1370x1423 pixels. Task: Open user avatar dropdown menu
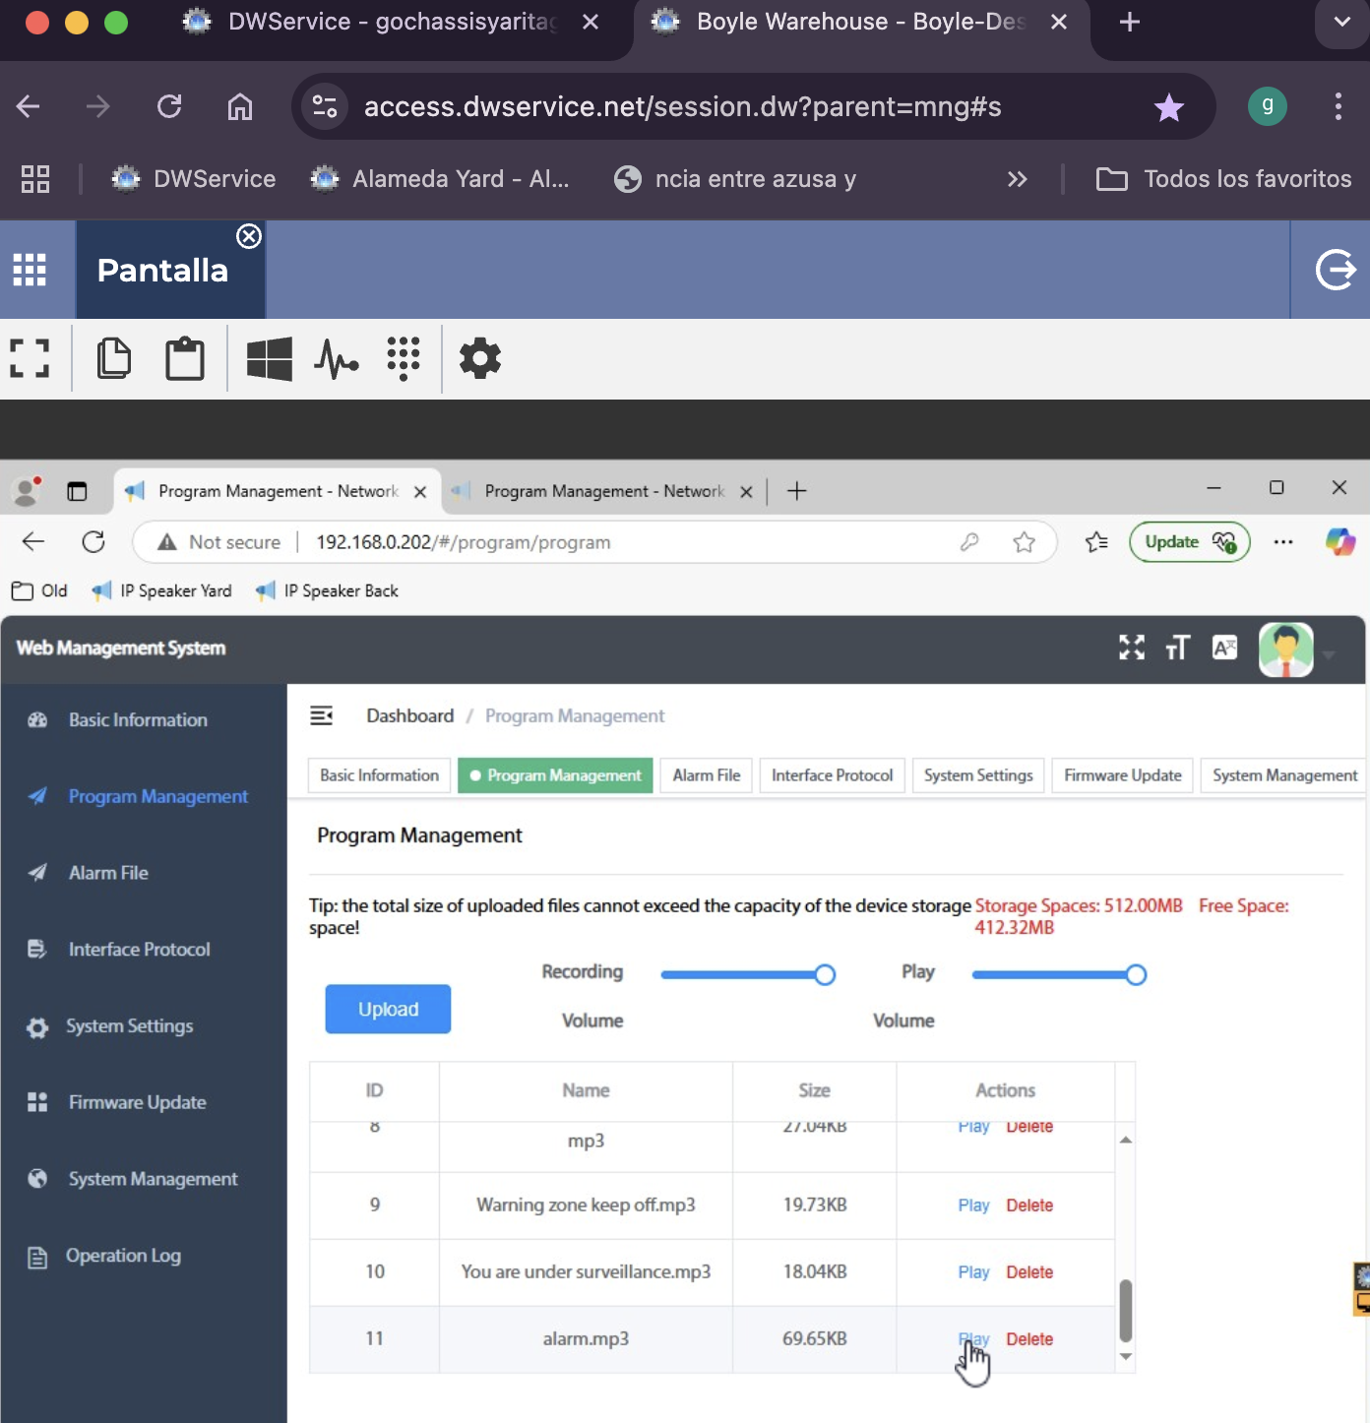pos(1297,650)
